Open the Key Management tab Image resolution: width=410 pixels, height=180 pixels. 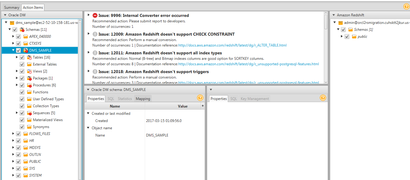[255, 99]
